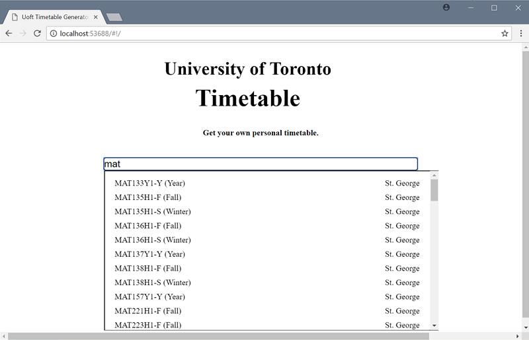Select MAT157Y1-Y (Year) course

[267, 296]
